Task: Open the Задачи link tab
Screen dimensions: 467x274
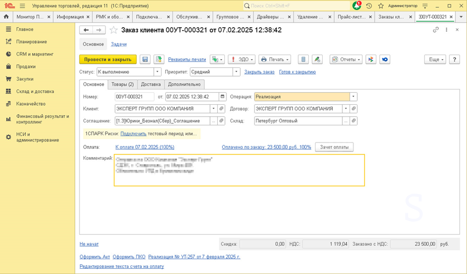Action: click(x=119, y=44)
